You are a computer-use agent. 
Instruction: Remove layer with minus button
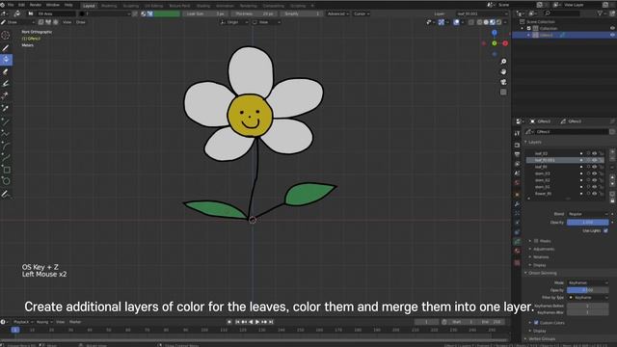(612, 158)
